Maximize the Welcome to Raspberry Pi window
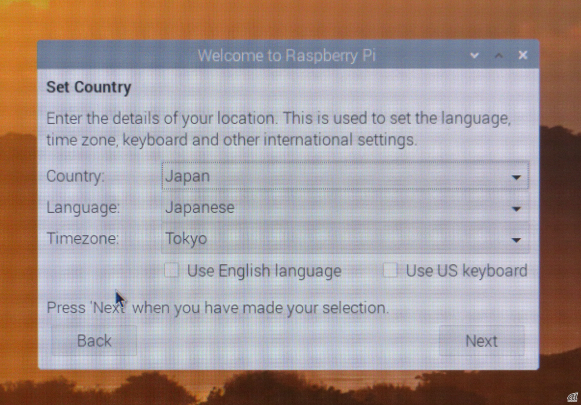 (x=499, y=55)
